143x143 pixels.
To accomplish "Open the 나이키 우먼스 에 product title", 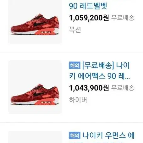I will click(108, 135).
